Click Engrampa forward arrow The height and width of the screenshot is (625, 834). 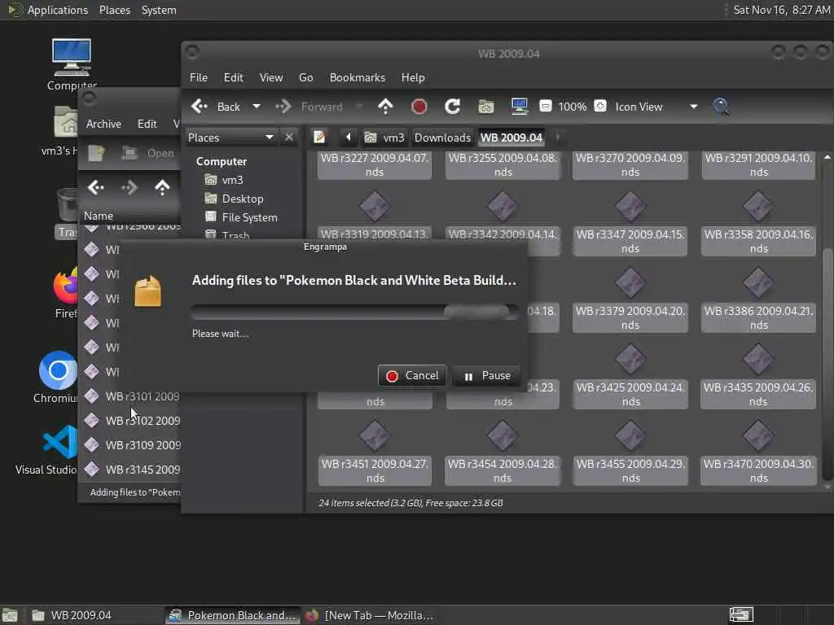[x=129, y=188]
